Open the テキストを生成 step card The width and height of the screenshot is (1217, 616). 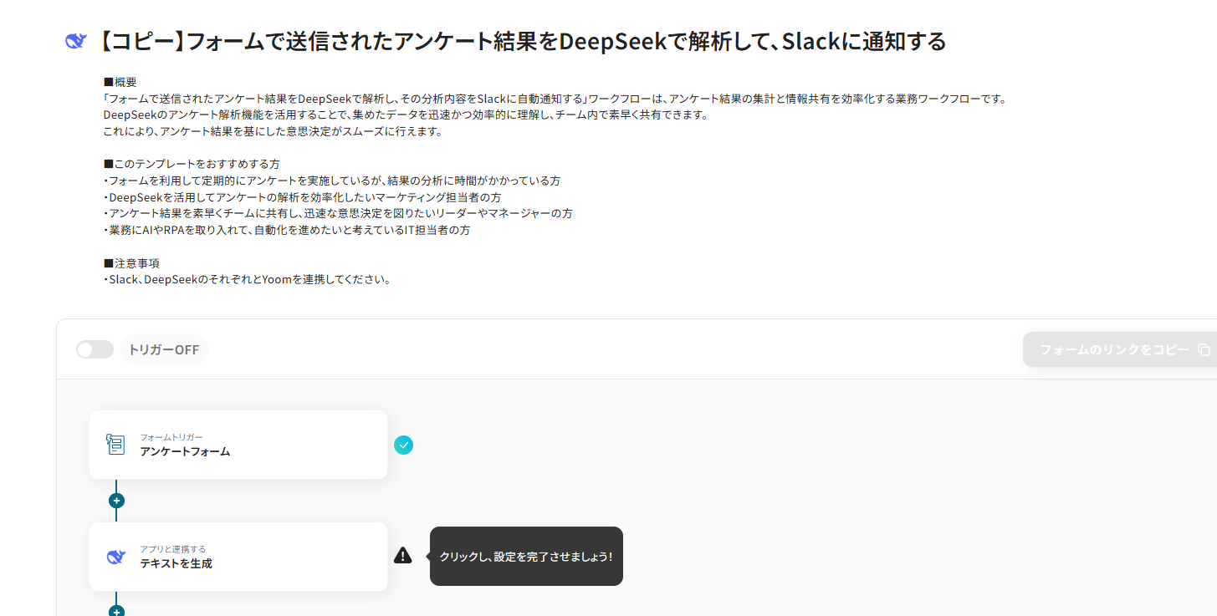tap(238, 557)
